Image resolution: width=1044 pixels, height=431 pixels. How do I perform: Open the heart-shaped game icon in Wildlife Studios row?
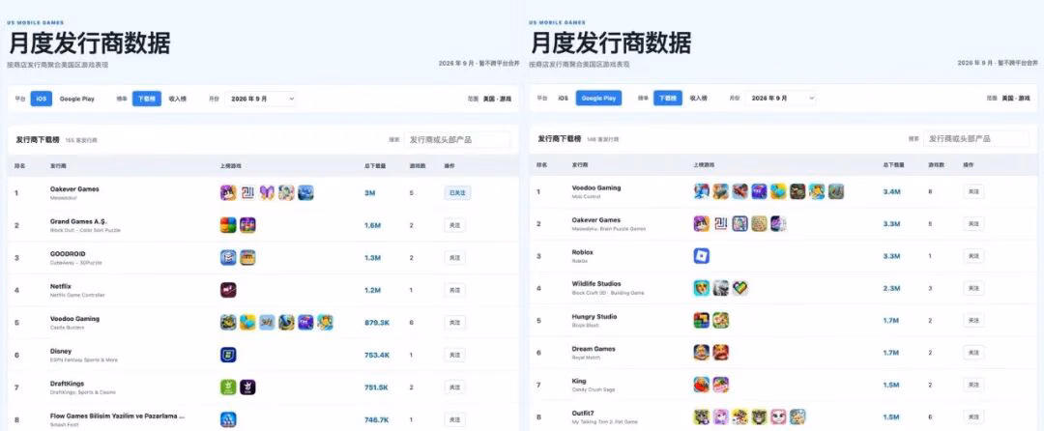(739, 288)
